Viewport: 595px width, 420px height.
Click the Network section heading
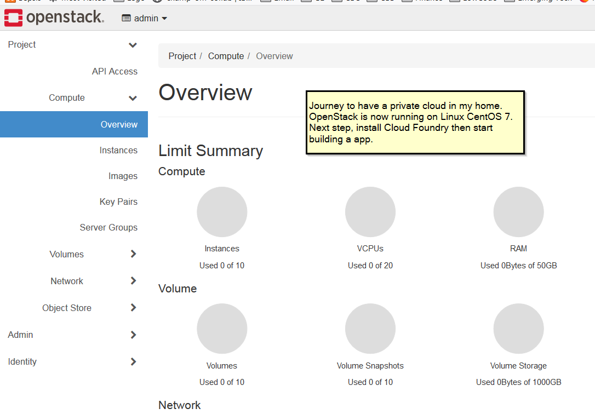(180, 405)
